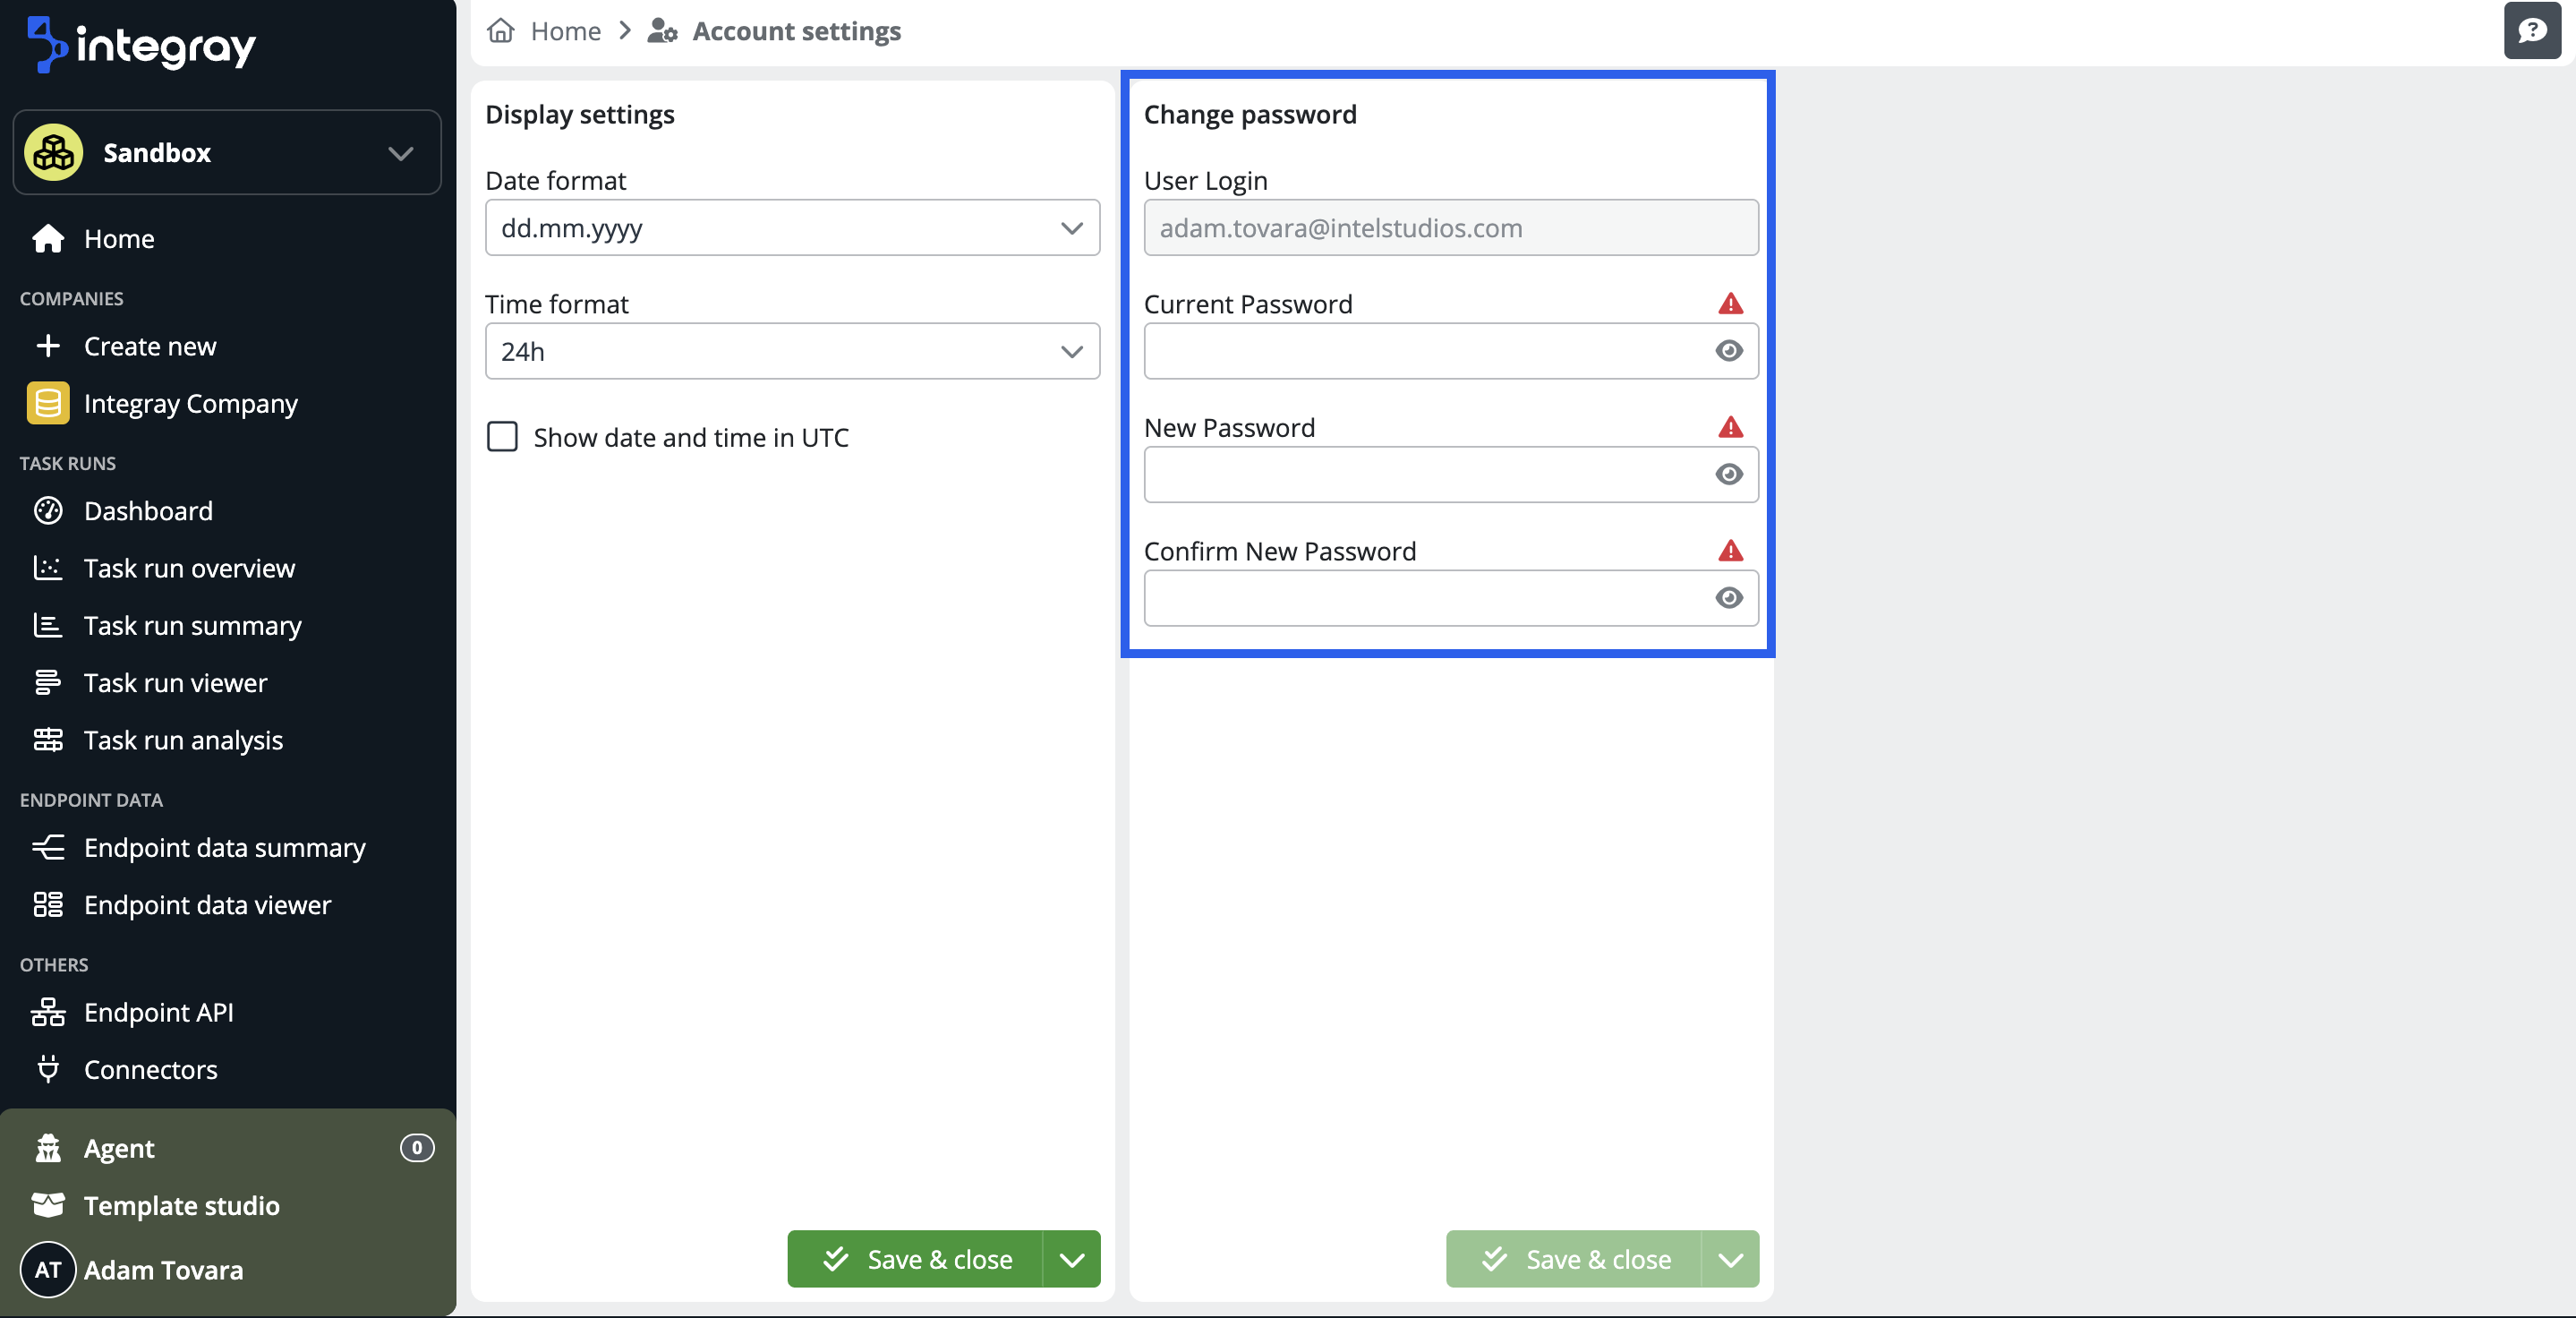Open the Date format dropdown

[x=792, y=228]
